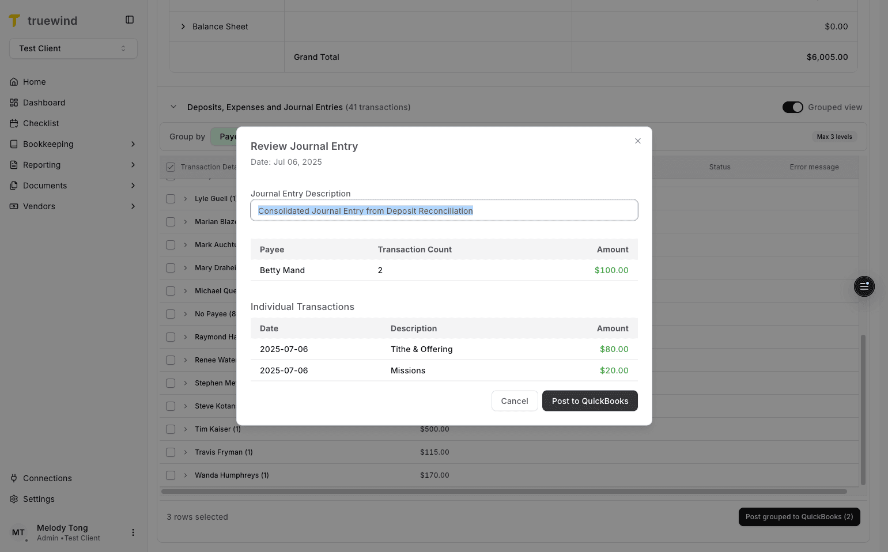
Task: Expand the Balance Sheet row
Action: pos(183,27)
